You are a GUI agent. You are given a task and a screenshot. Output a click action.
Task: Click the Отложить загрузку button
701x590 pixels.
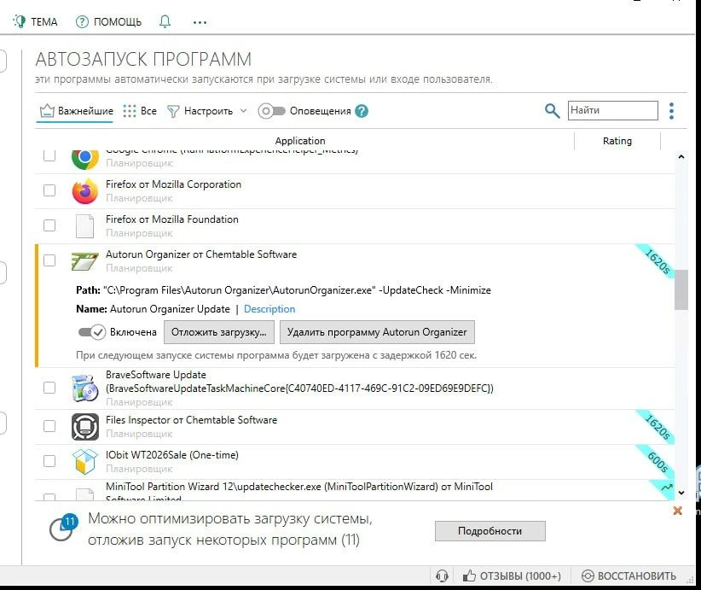coord(219,332)
